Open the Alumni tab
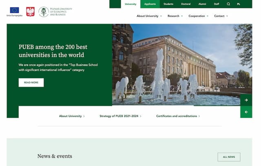 (202, 4)
